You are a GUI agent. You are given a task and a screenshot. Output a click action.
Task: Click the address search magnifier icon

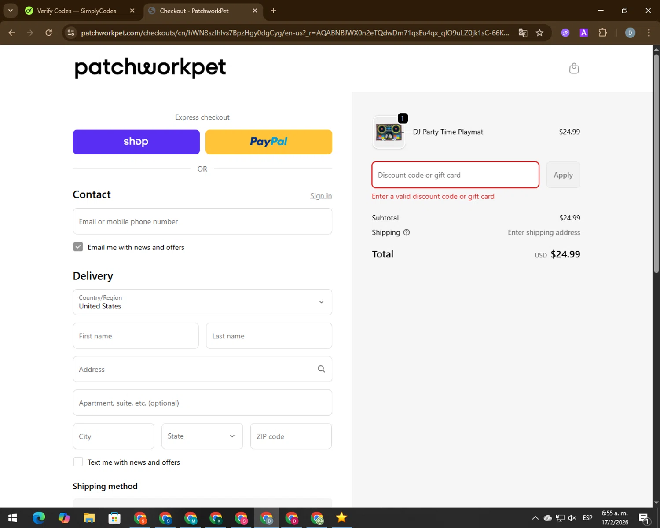[321, 369]
